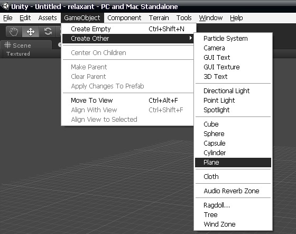This screenshot has width=296, height=234.
Task: Open the Assets menu
Action: (x=48, y=18)
